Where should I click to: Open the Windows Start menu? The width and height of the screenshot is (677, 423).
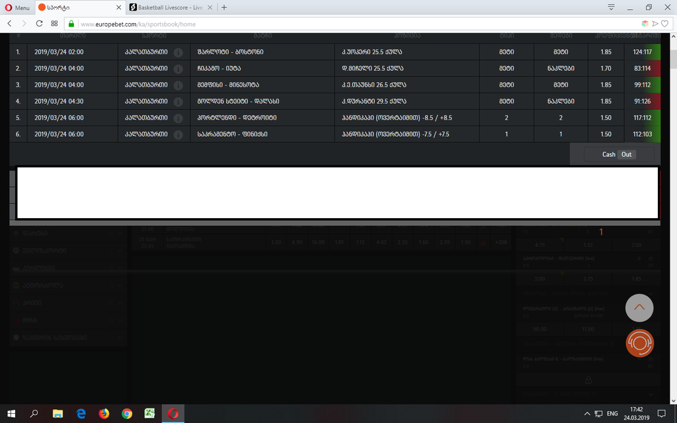click(x=11, y=414)
